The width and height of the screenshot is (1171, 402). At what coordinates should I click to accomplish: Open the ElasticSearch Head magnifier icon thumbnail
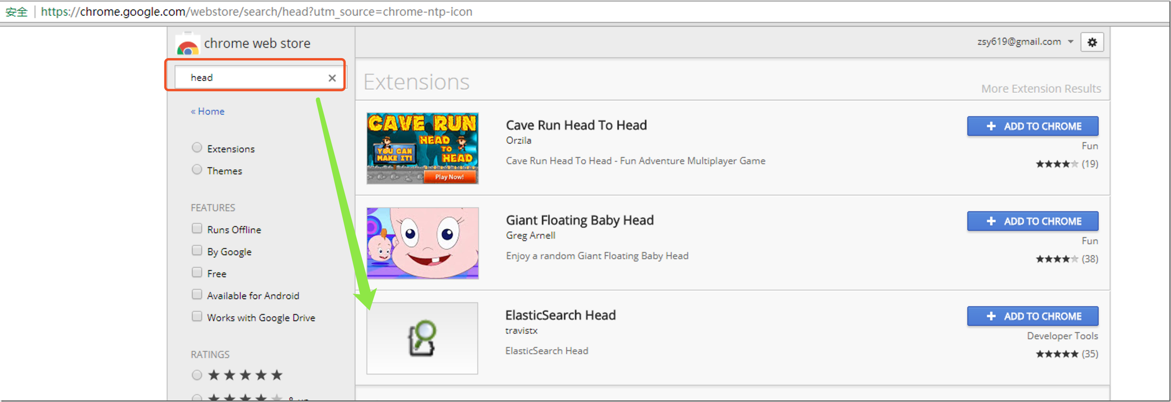(x=422, y=338)
